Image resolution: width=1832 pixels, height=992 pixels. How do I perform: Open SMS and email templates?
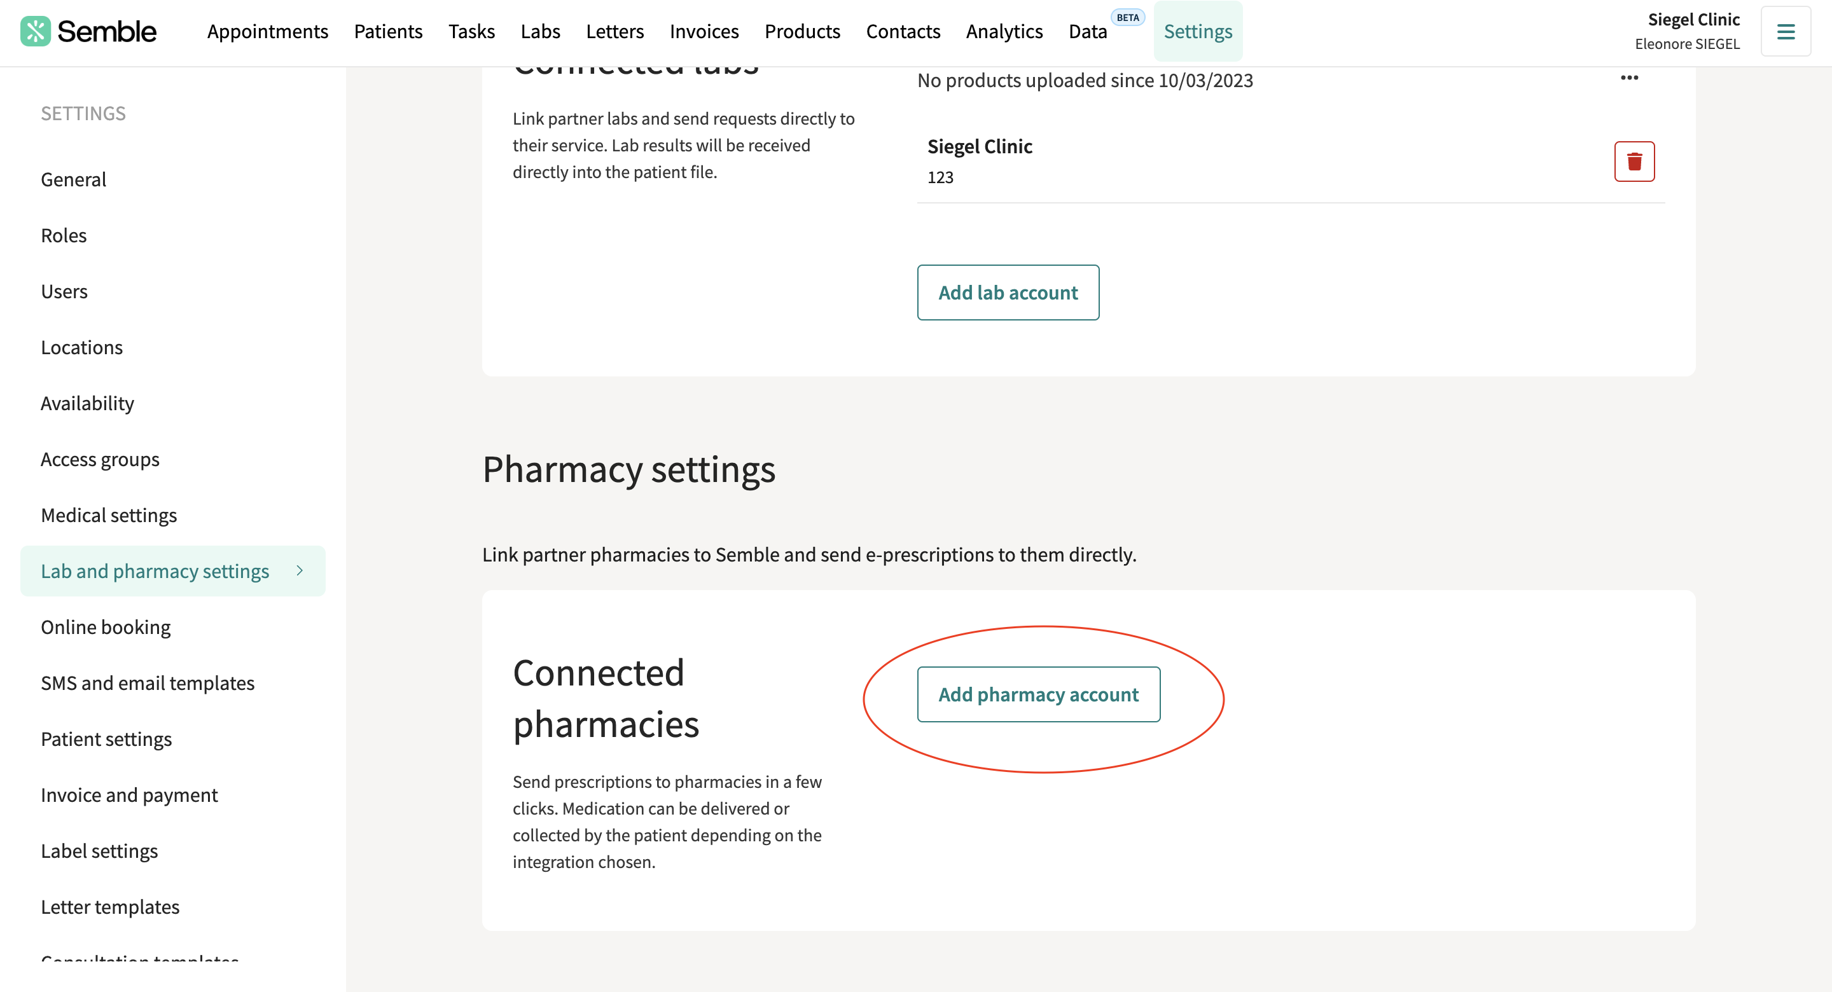[147, 683]
